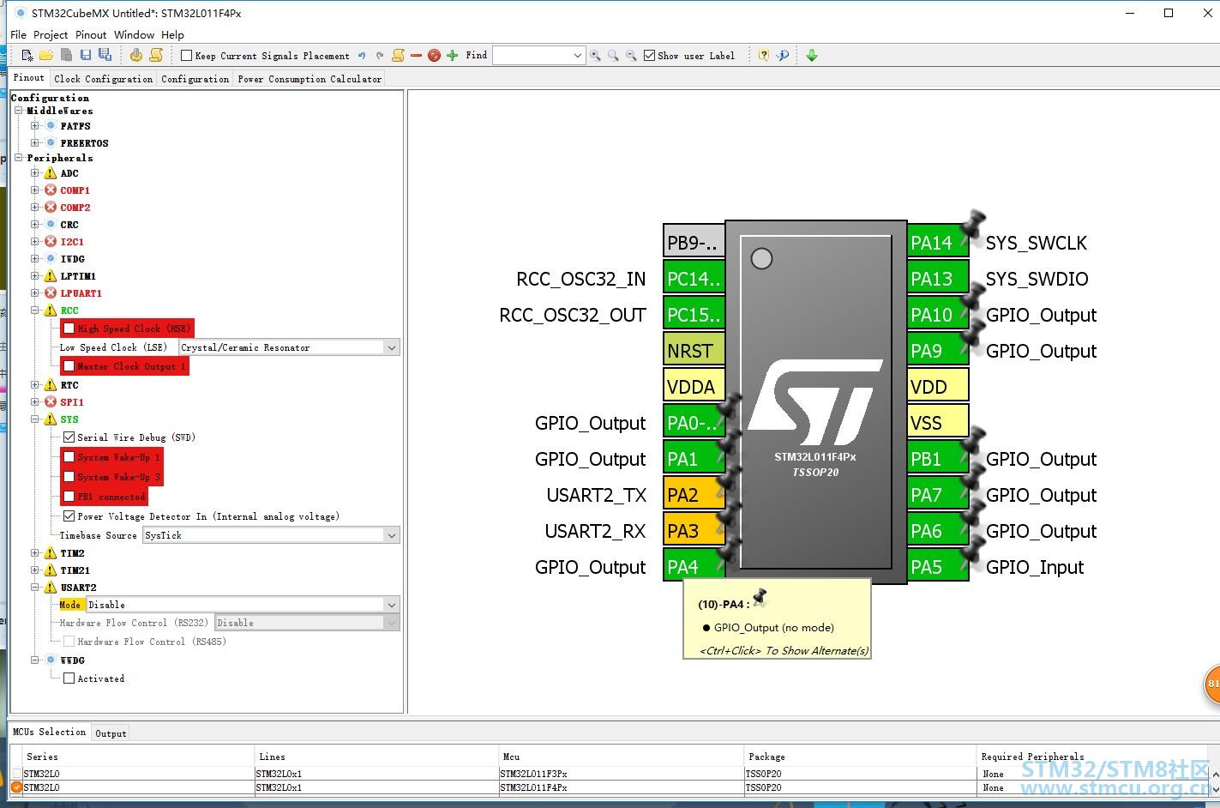
Task: Switch to the Output tab
Action: pyautogui.click(x=111, y=733)
